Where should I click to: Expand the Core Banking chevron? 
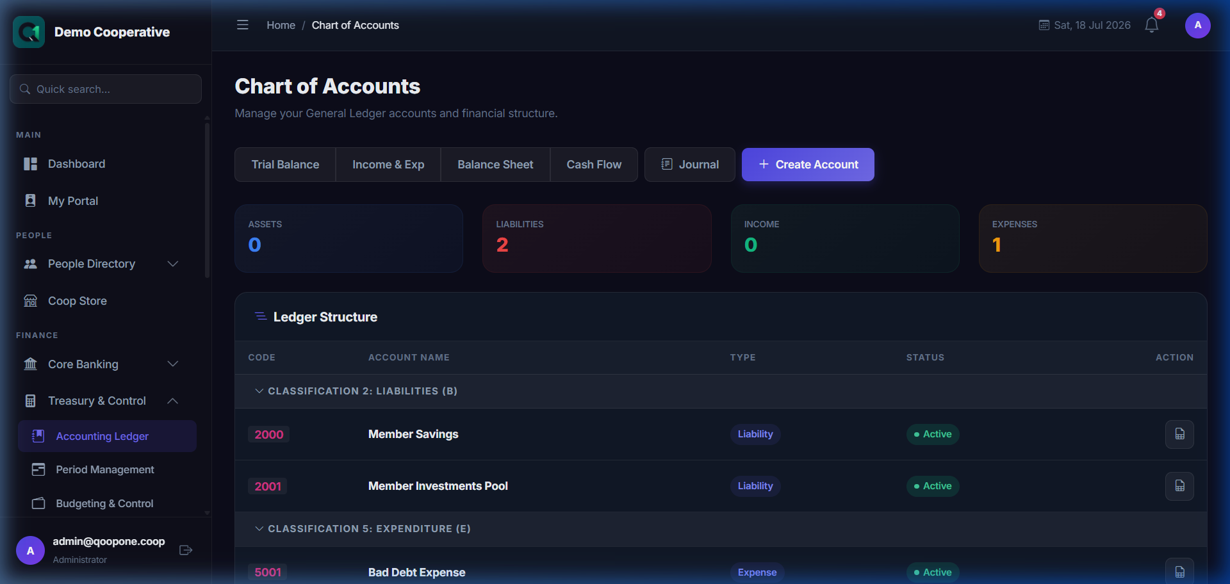pyautogui.click(x=172, y=364)
